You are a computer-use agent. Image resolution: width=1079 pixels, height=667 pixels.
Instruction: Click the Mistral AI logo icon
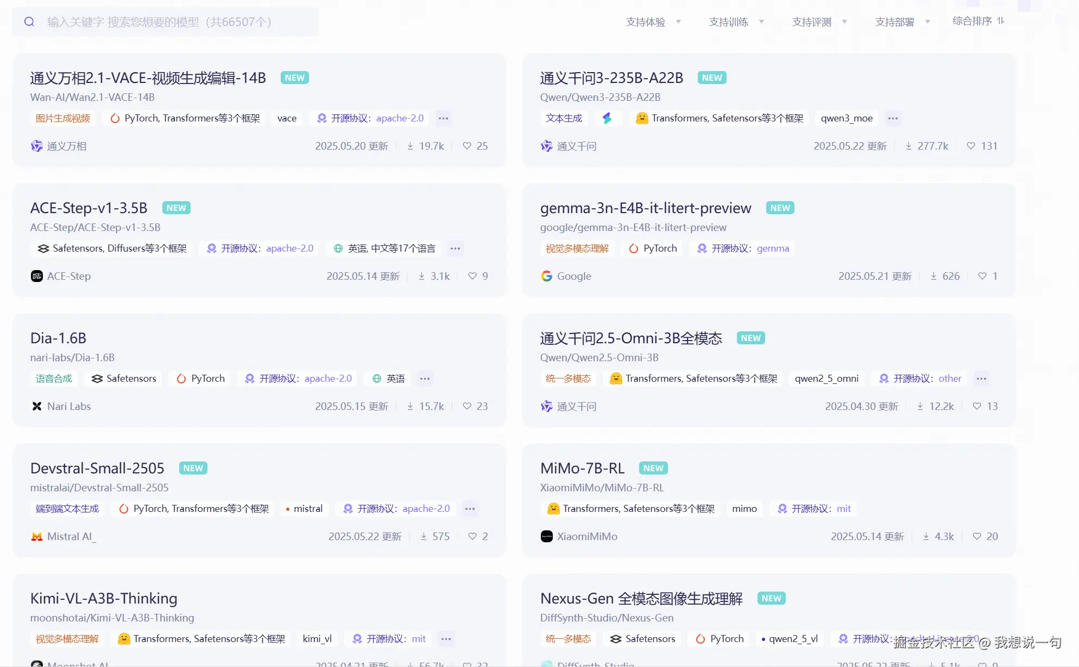click(x=36, y=536)
